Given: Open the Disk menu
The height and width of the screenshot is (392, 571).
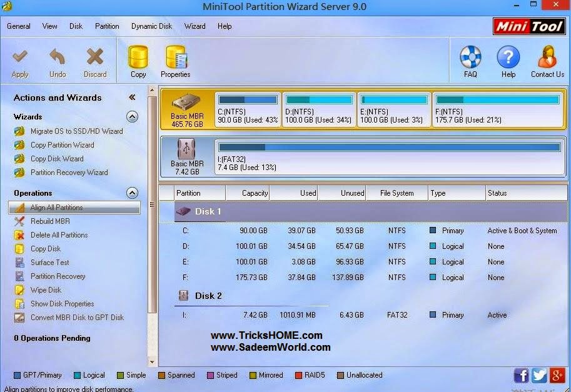Looking at the screenshot, I should [x=76, y=26].
